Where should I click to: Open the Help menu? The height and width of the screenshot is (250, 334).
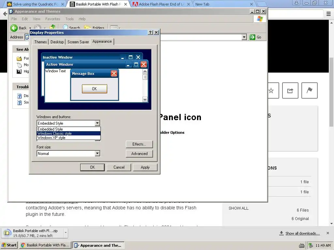point(82,19)
